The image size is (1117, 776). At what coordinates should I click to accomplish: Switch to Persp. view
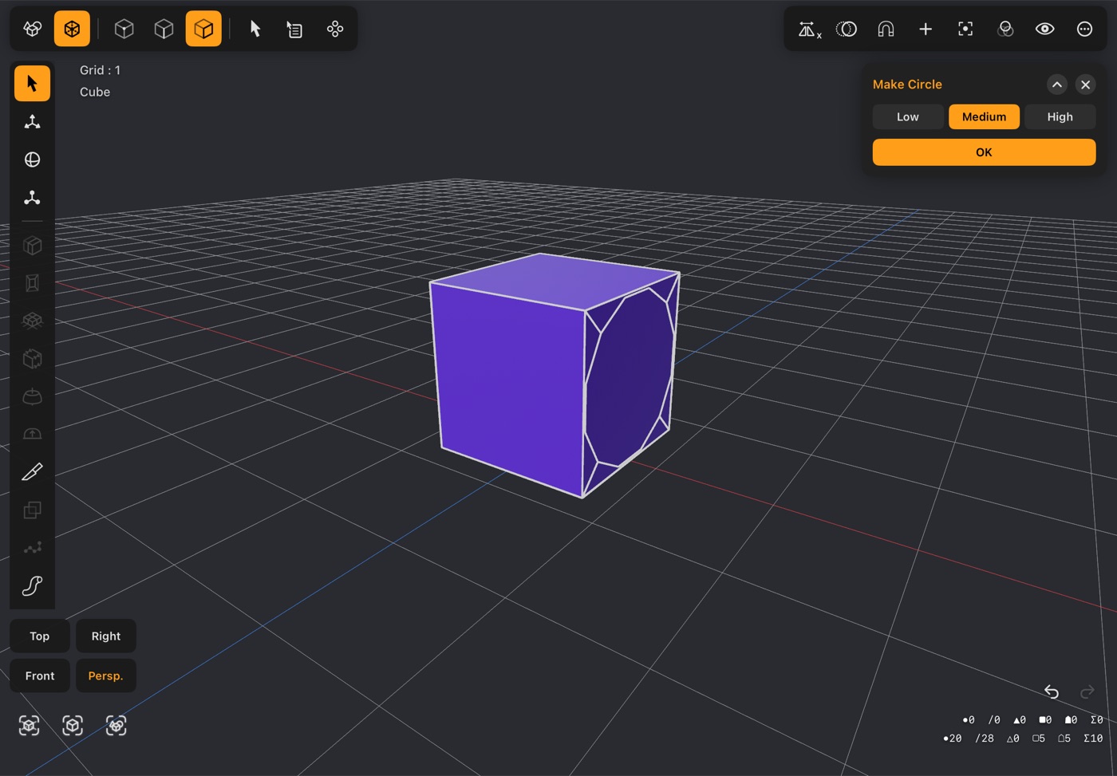[x=106, y=676]
